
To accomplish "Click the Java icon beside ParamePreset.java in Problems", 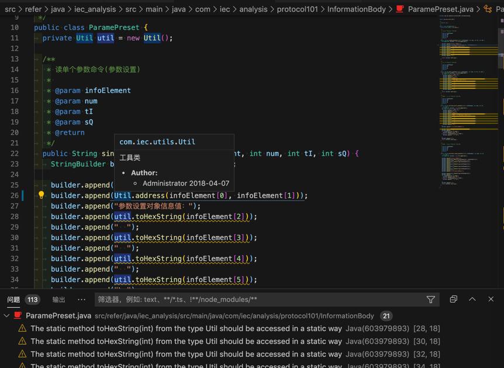I will [x=18, y=316].
